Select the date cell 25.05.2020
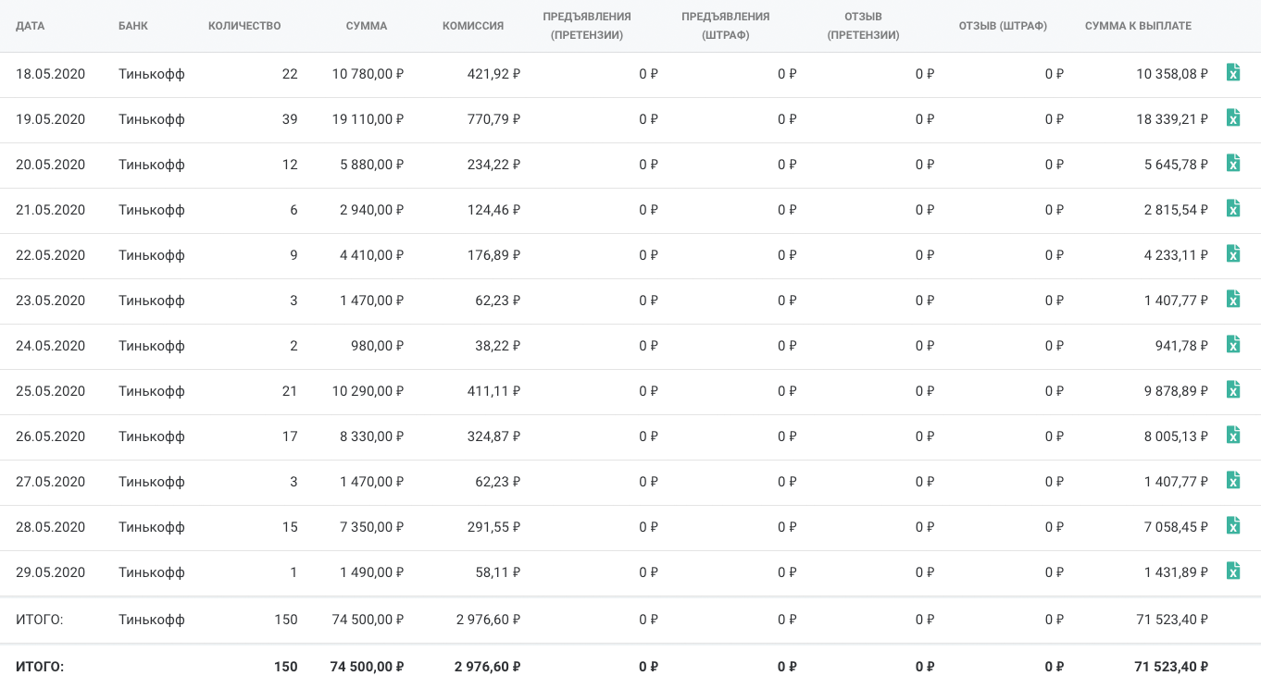This screenshot has height=688, width=1261. pos(50,391)
